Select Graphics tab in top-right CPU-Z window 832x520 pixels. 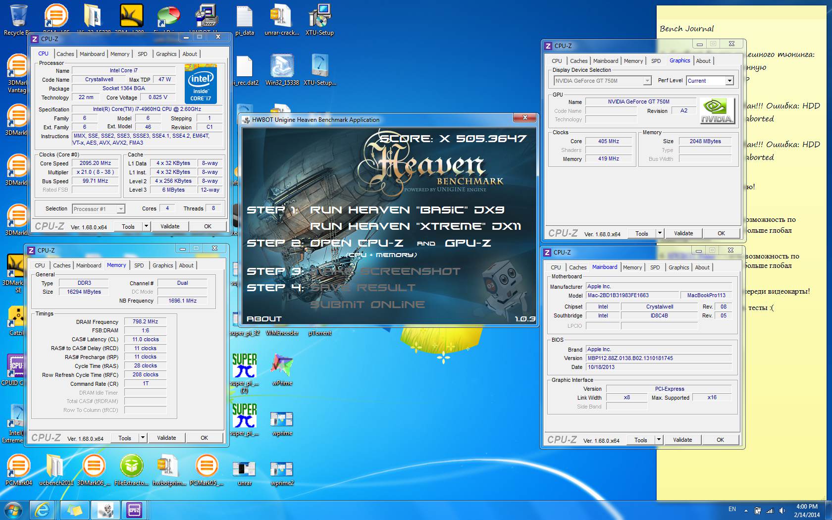point(679,60)
